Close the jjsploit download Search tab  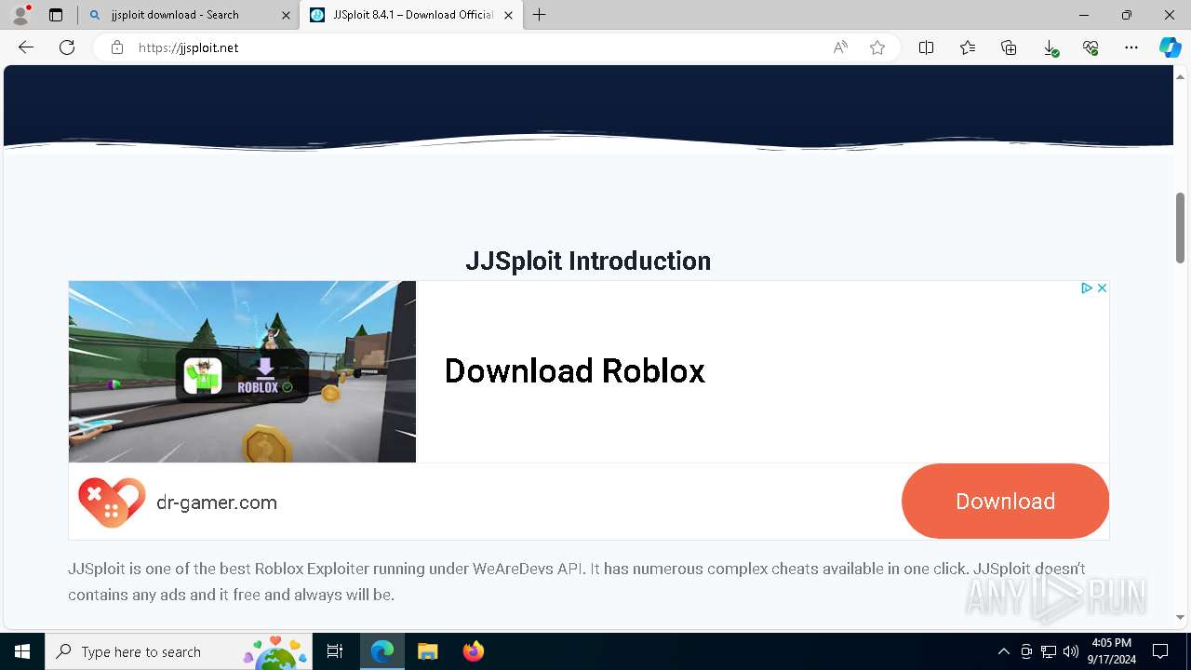(x=286, y=15)
